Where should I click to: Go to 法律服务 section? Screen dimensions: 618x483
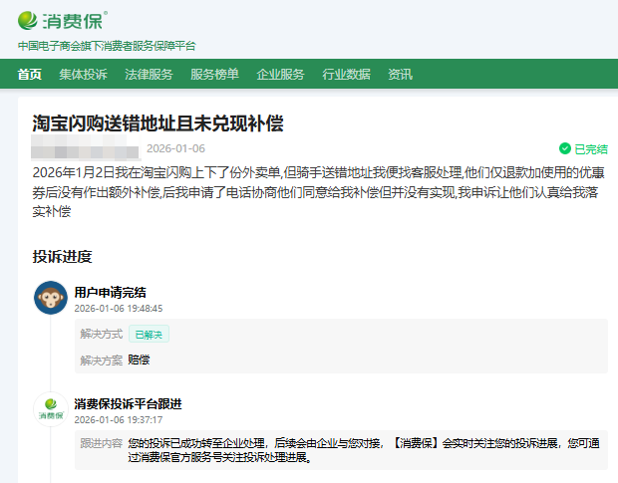click(149, 74)
